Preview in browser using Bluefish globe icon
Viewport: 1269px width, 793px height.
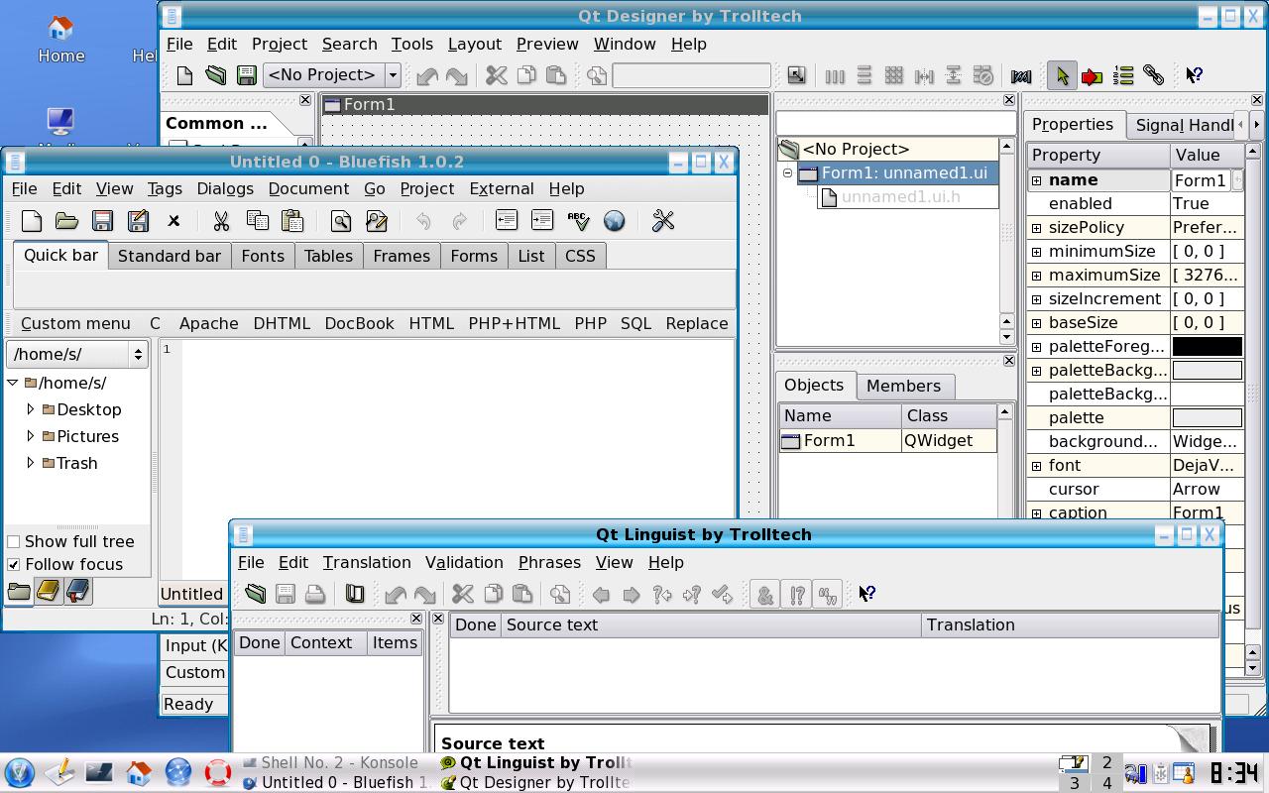[x=614, y=221]
